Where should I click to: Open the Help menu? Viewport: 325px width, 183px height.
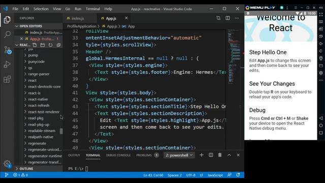click(108, 9)
